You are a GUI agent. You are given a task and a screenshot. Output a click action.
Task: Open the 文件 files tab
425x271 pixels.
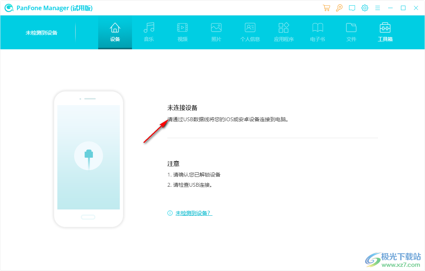click(x=351, y=32)
